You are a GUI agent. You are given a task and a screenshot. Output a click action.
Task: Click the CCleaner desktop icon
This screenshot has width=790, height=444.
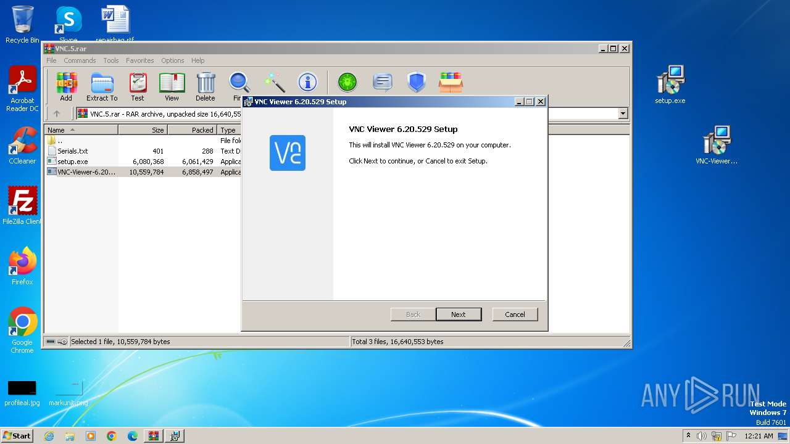click(22, 146)
